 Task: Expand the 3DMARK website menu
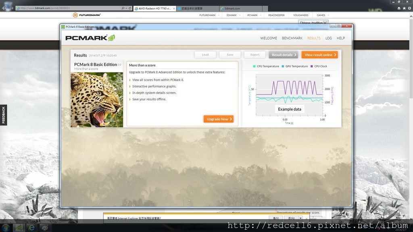point(233,15)
